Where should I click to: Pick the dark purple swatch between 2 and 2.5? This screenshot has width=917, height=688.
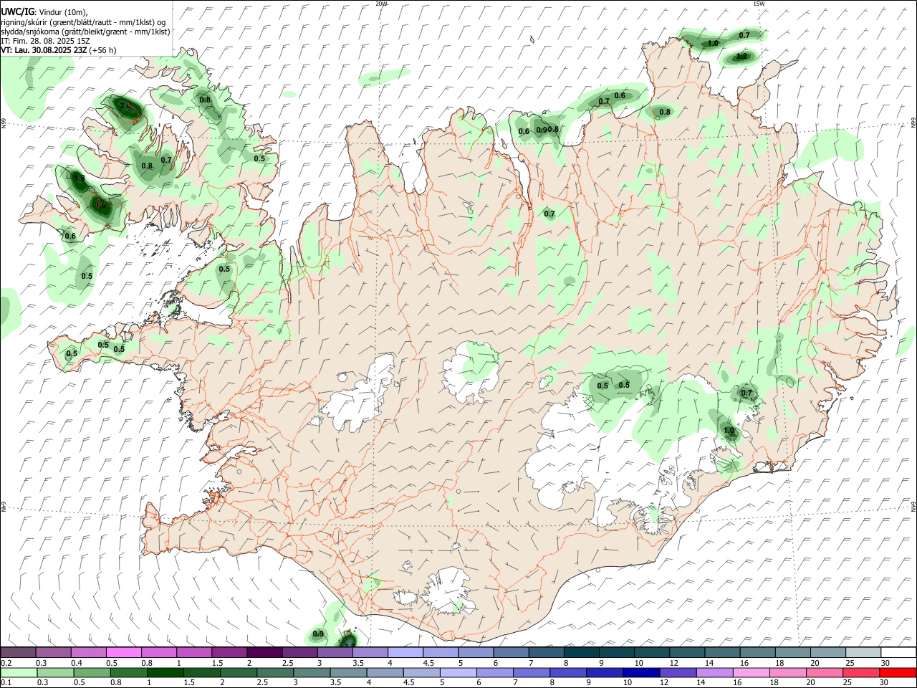coord(264,652)
